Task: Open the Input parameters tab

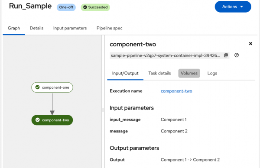Action: coord(70,28)
